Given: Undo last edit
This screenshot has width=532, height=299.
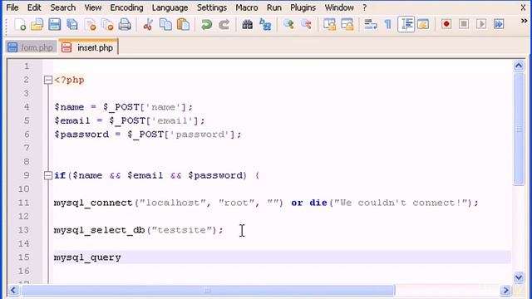Looking at the screenshot, I should coord(206,24).
